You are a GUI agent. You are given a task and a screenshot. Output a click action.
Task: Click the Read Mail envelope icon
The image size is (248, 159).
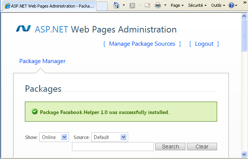tap(147, 6)
